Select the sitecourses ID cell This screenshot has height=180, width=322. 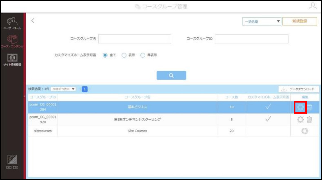pos(43,131)
